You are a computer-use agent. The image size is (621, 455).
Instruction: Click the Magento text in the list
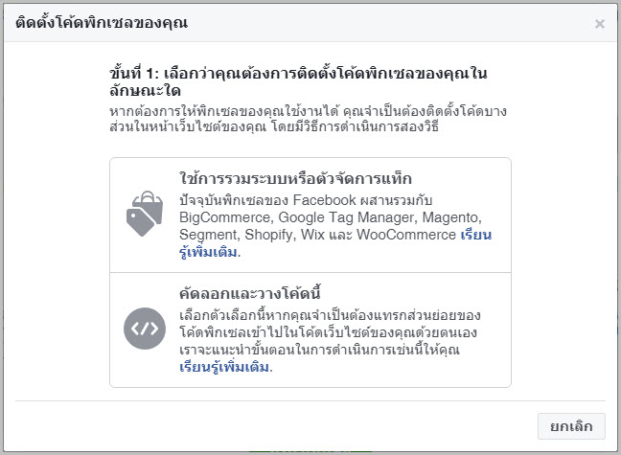point(450,217)
